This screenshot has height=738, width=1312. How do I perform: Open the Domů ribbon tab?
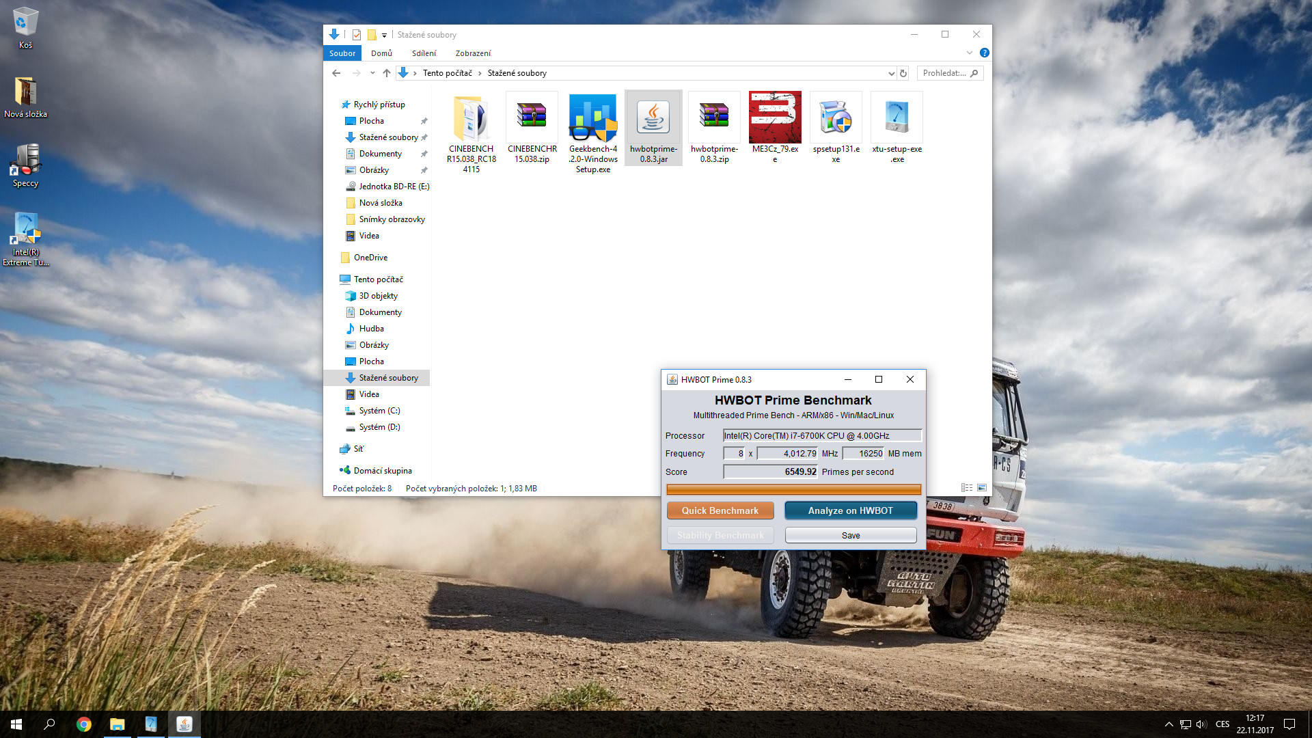(x=381, y=53)
